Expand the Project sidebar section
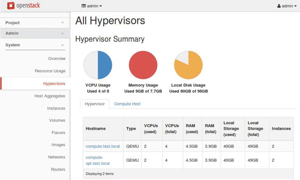 (35, 23)
